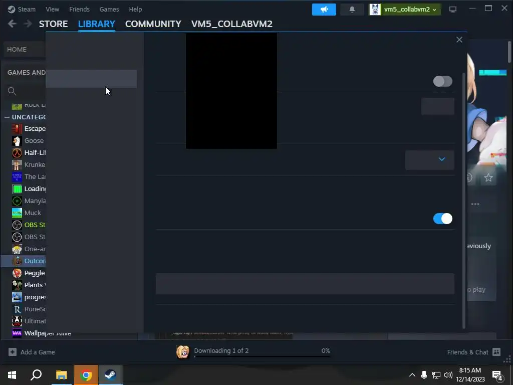
Task: Click the volume speaker tray icon
Action: click(x=448, y=375)
